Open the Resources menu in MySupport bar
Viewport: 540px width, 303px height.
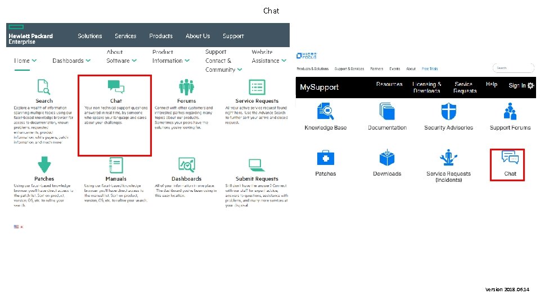click(389, 84)
